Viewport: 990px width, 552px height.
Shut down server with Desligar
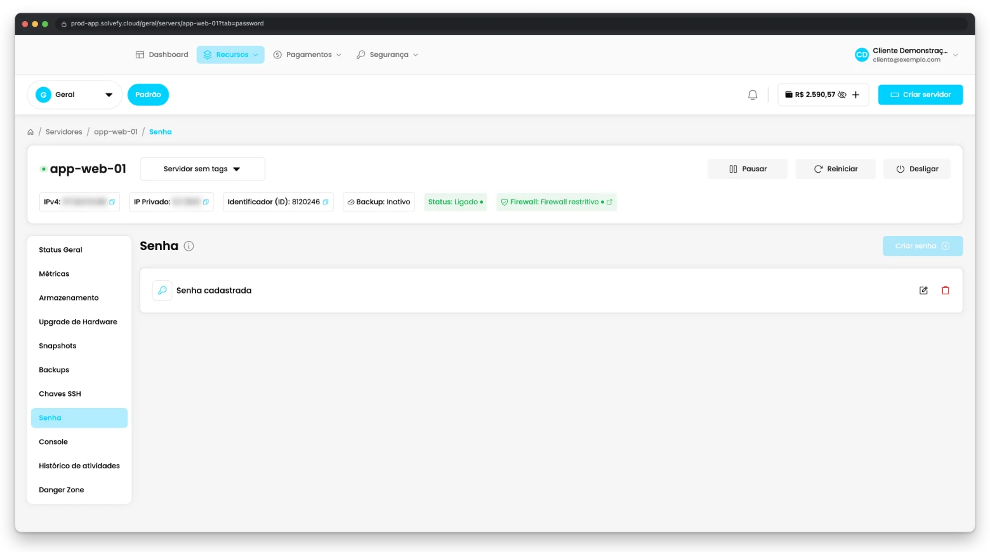coord(917,169)
